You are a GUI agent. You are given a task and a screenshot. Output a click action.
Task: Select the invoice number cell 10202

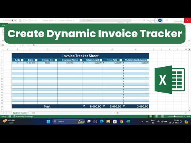(x=47, y=63)
